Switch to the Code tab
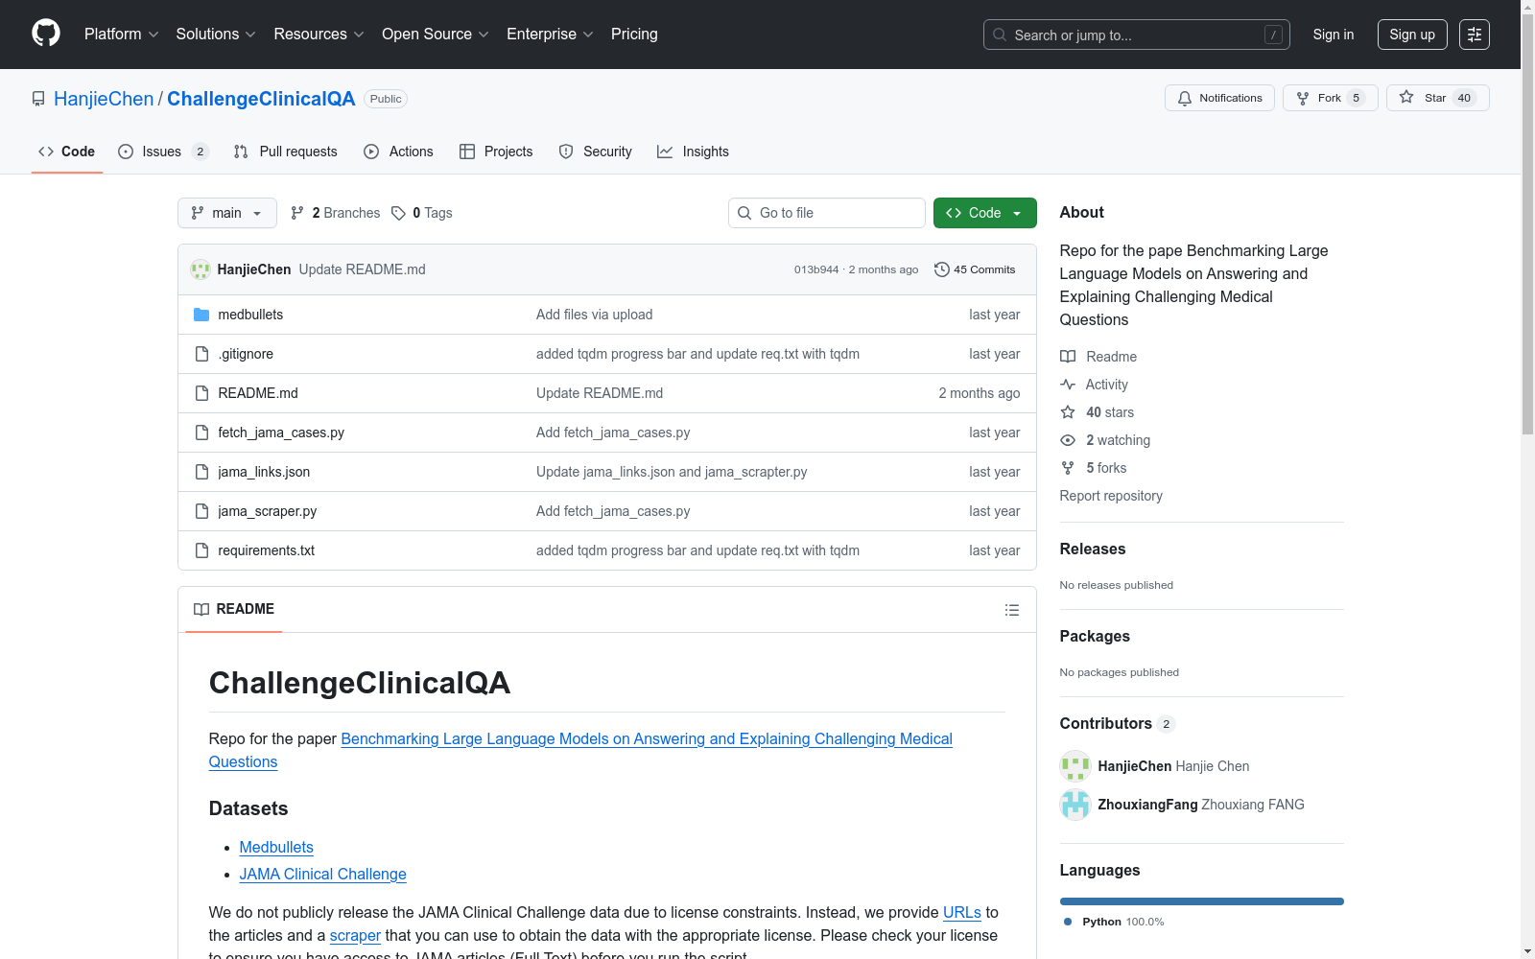The image size is (1535, 959). coord(67,152)
